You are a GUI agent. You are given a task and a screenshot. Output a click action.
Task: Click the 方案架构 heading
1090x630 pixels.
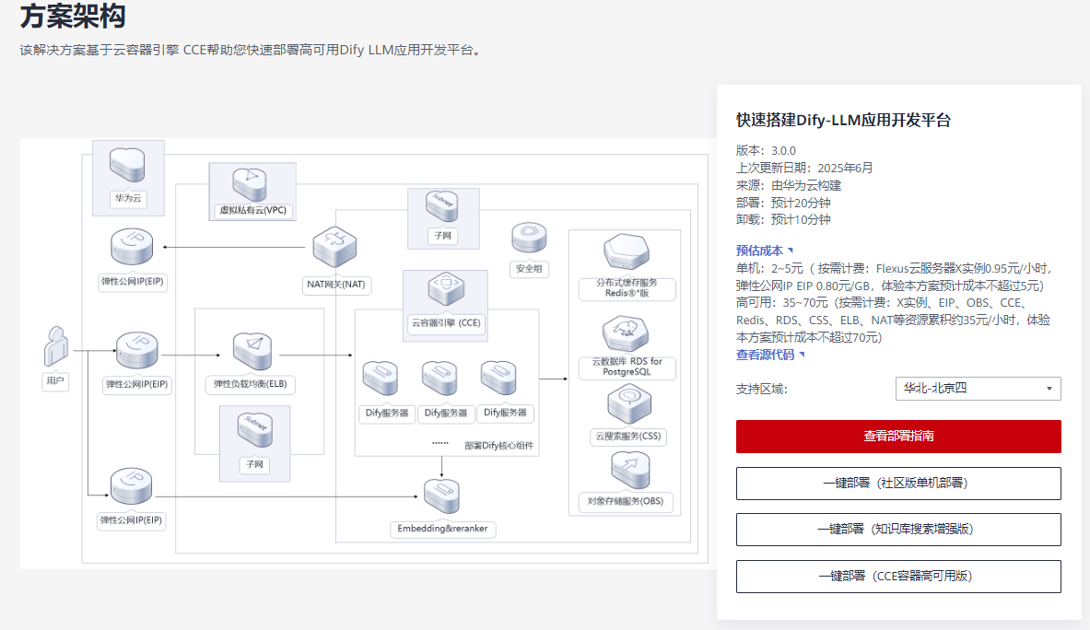pyautogui.click(x=73, y=16)
